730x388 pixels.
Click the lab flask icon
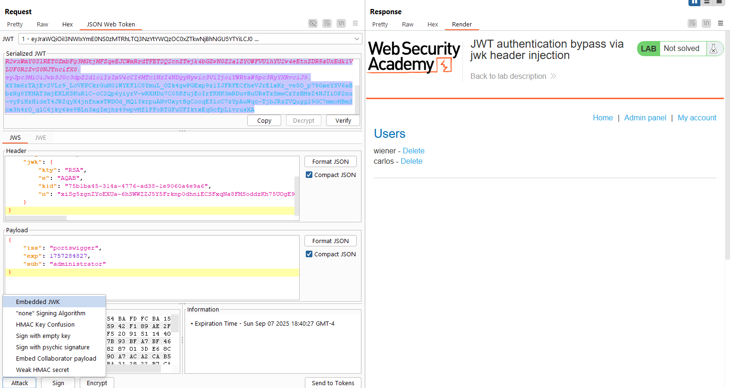click(x=713, y=49)
